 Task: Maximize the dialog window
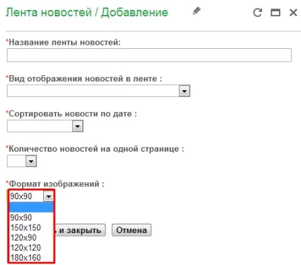275,13
